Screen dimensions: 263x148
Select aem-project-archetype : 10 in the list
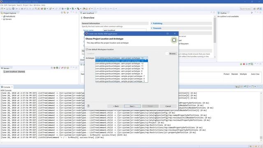click(122, 69)
